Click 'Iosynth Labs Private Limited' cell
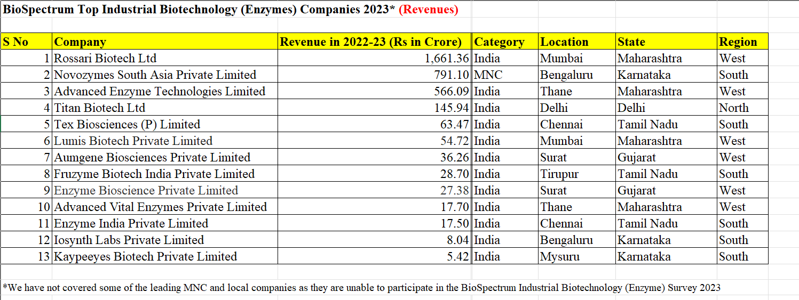This screenshot has height=300, width=799. pyautogui.click(x=165, y=240)
